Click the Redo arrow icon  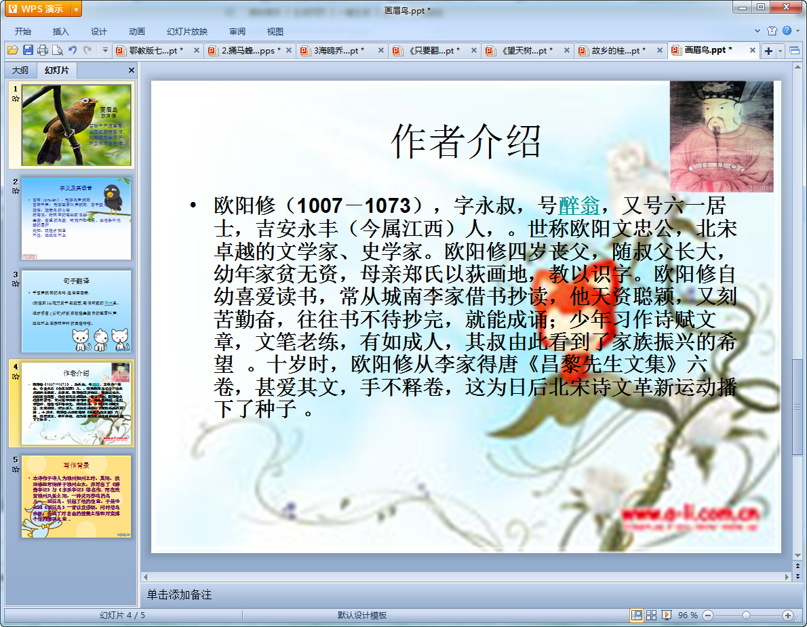point(87,50)
